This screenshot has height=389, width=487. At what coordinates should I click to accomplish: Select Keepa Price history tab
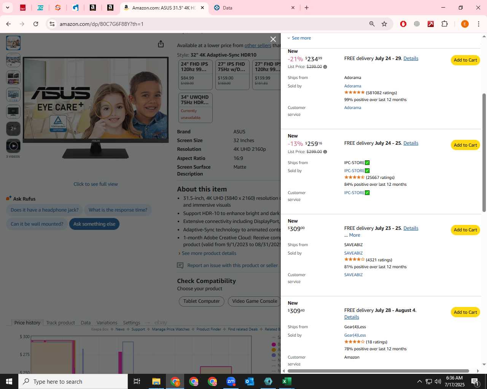(x=27, y=323)
